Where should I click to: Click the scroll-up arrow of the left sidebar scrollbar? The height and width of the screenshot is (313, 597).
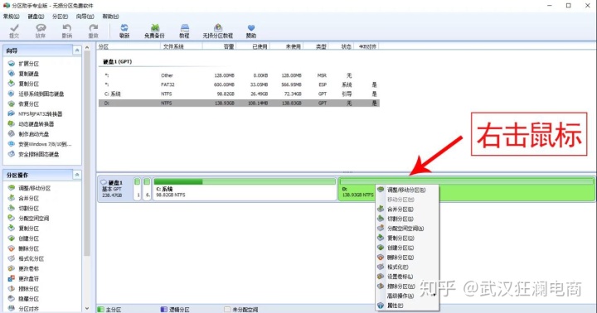tap(87, 47)
